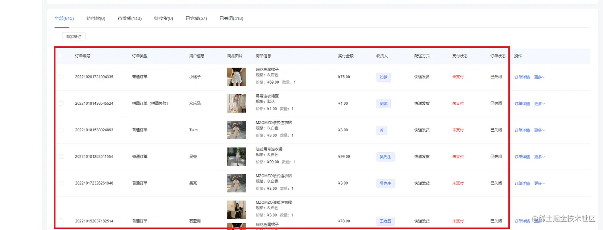The height and width of the screenshot is (230, 603).
Task: Check the box for order 202210172326261948
Action: coord(61,183)
